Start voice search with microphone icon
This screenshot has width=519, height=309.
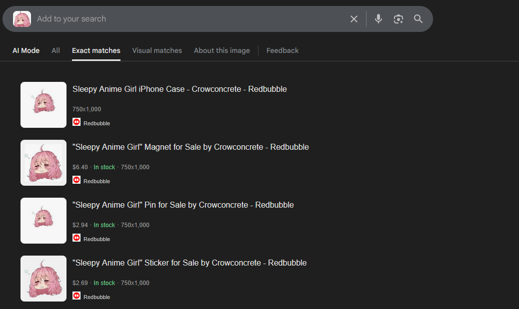click(x=378, y=19)
